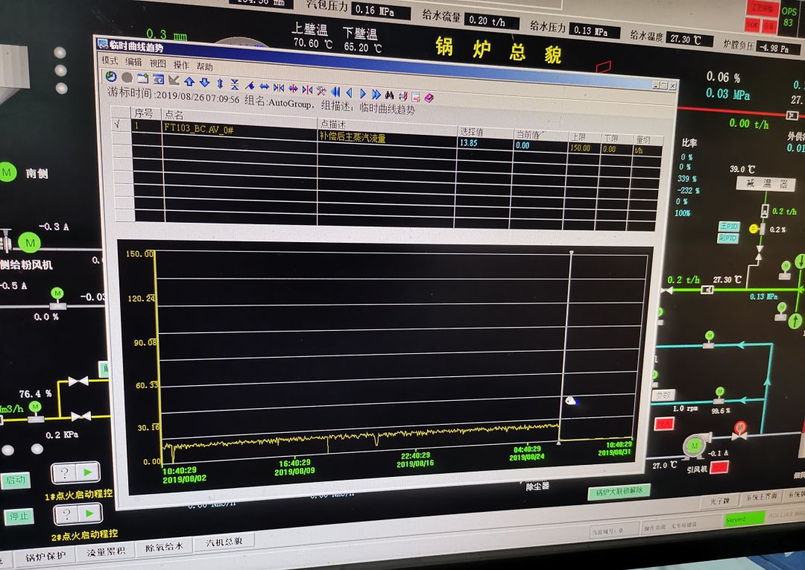Click the 锅炉大联锁解除 button
This screenshot has height=570, width=805.
[x=619, y=491]
